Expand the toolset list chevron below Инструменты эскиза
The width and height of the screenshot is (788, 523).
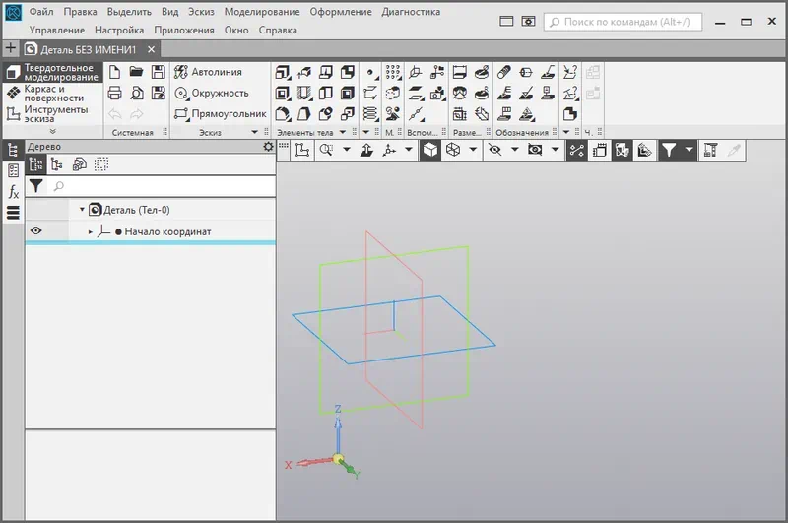[52, 131]
